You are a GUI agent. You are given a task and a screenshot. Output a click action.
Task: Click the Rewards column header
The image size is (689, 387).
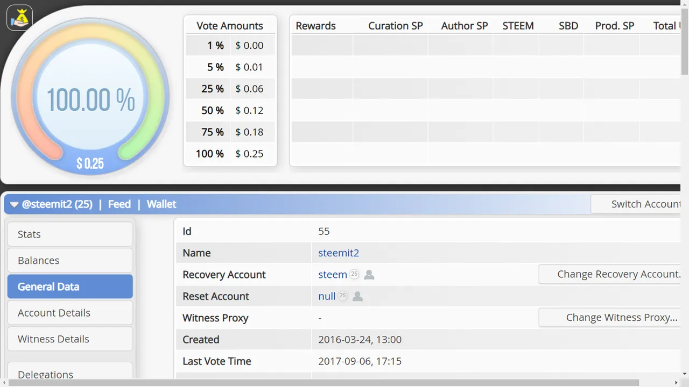315,26
